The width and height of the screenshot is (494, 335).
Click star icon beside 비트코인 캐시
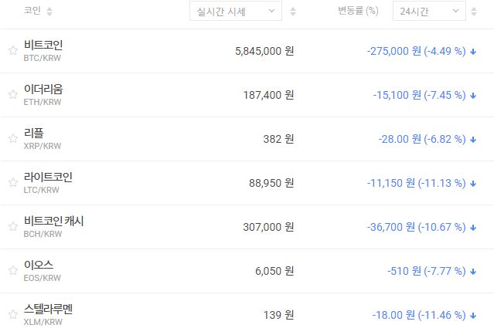coord(12,227)
